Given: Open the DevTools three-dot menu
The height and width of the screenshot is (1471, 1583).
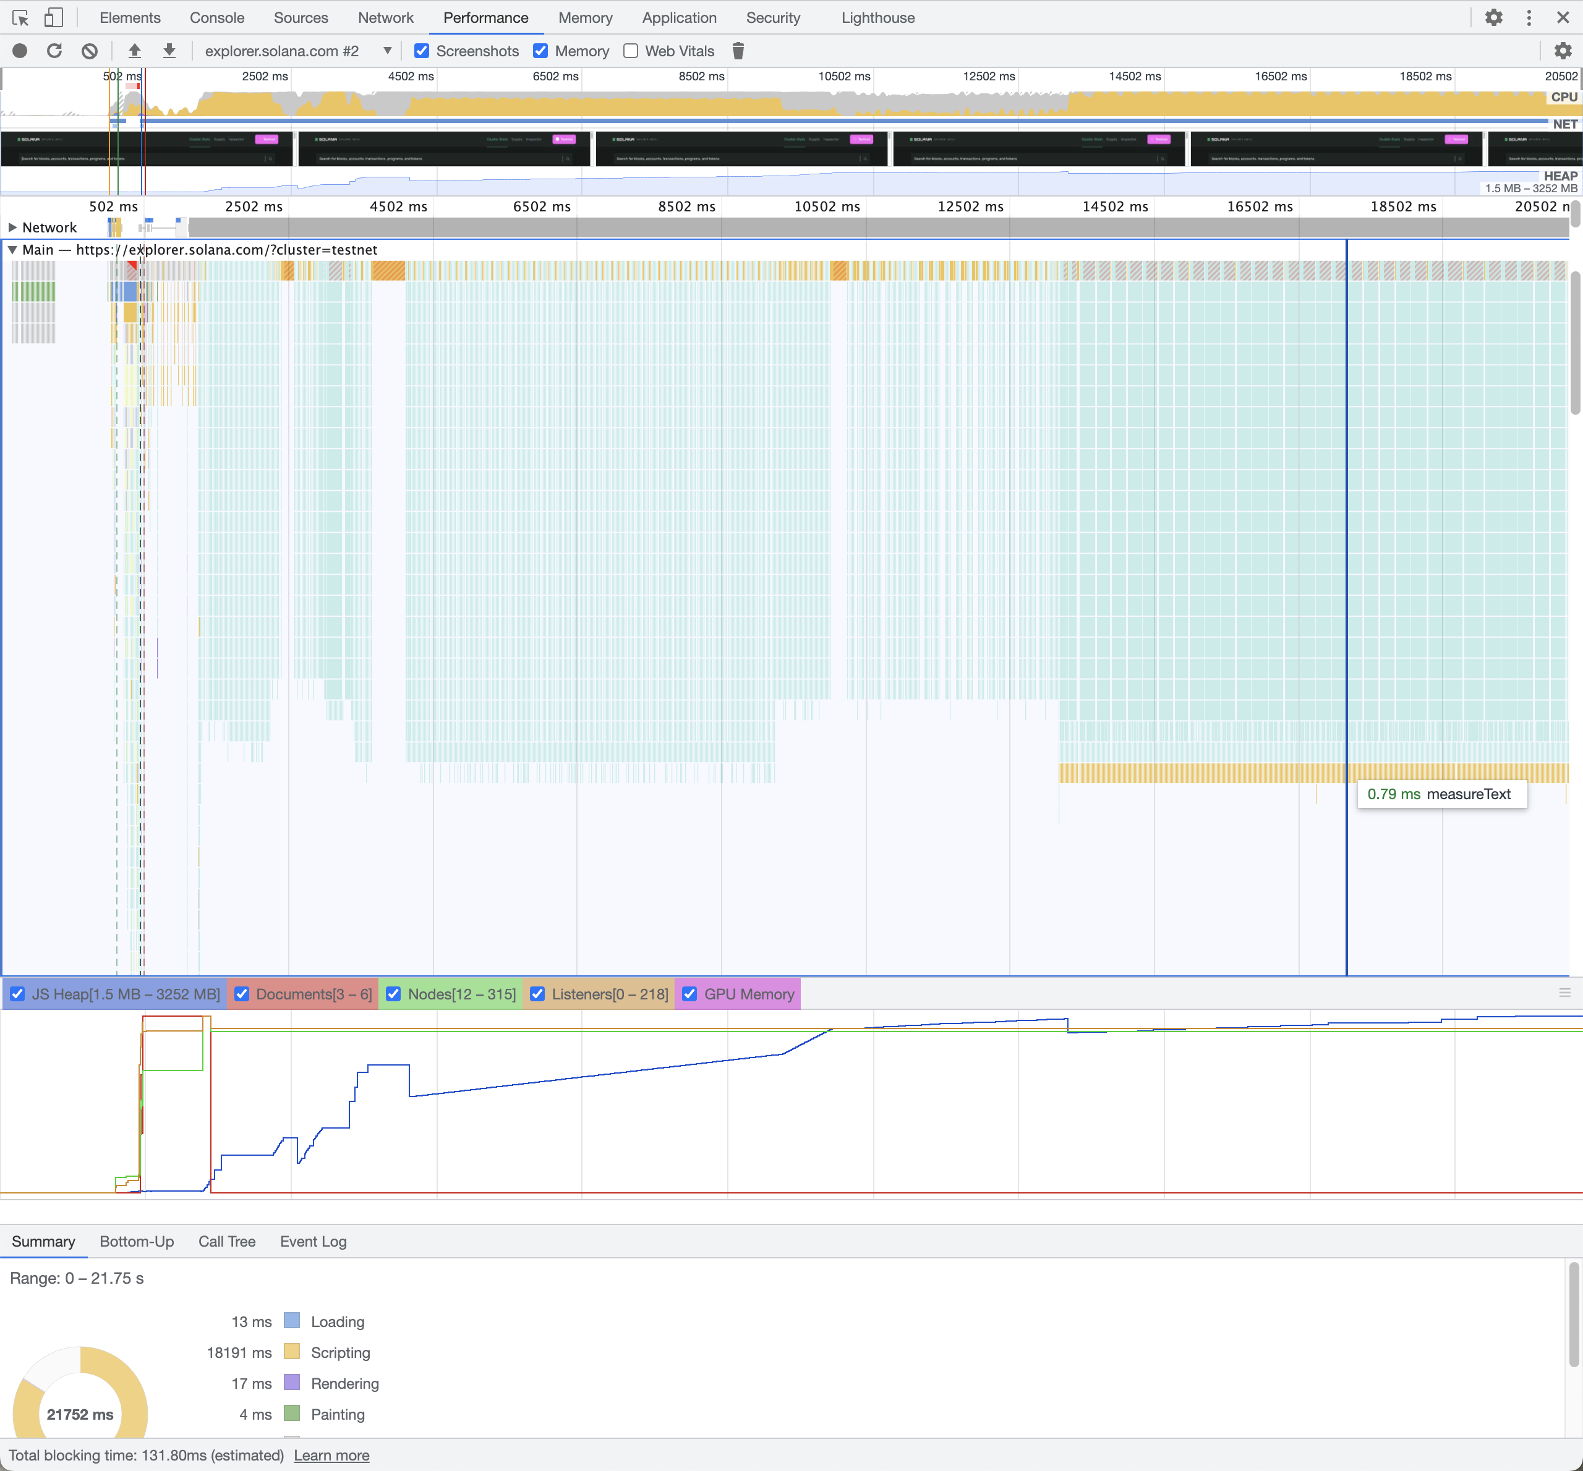Looking at the screenshot, I should 1529,17.
